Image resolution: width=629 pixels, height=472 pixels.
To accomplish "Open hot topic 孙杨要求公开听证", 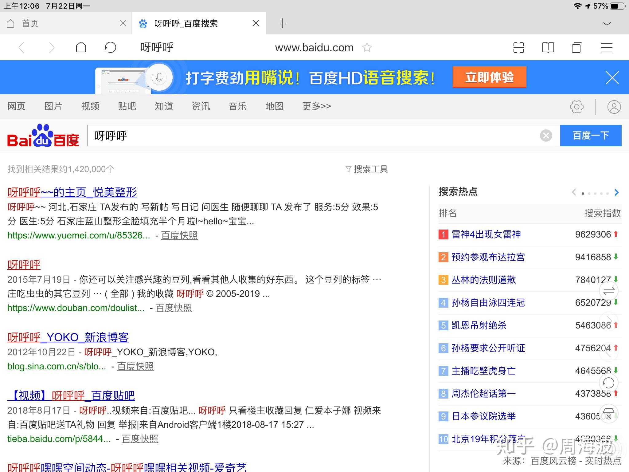I will 488,348.
